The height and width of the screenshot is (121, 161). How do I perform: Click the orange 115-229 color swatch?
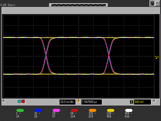pos(93,110)
